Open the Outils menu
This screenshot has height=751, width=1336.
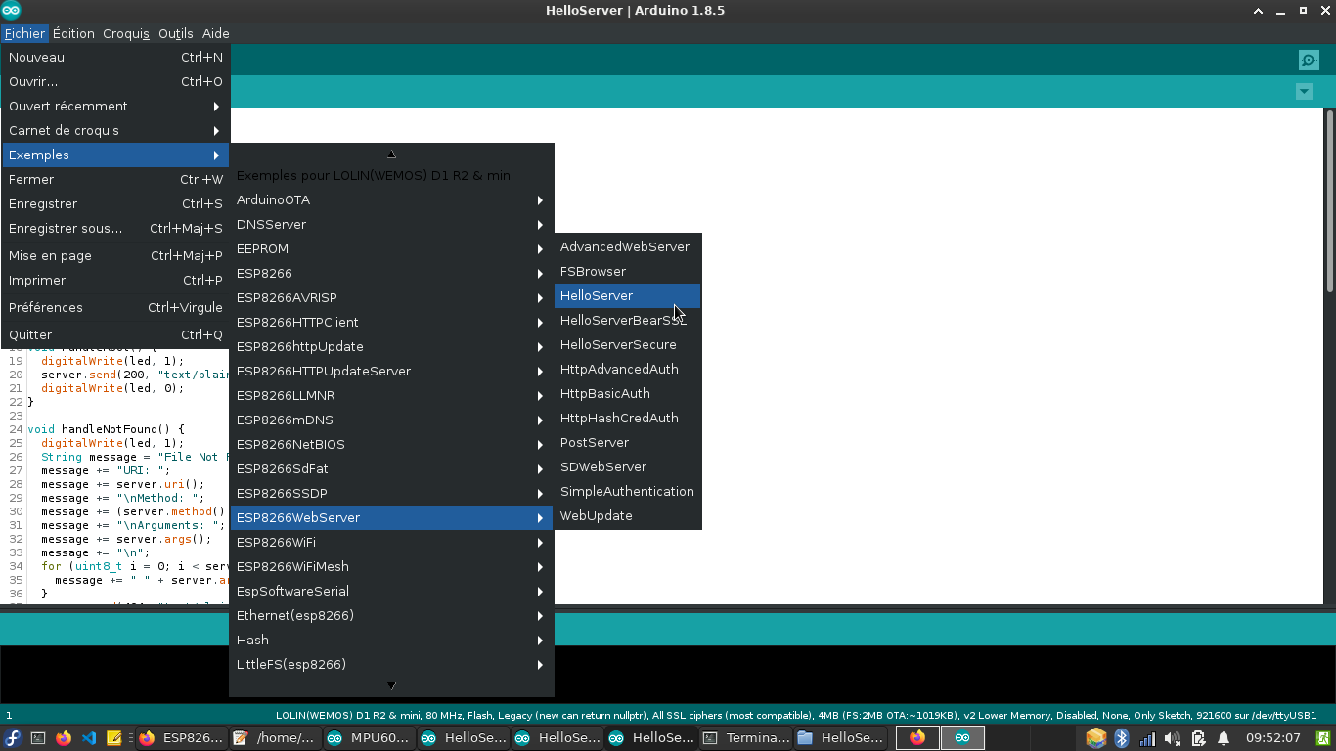pyautogui.click(x=176, y=33)
